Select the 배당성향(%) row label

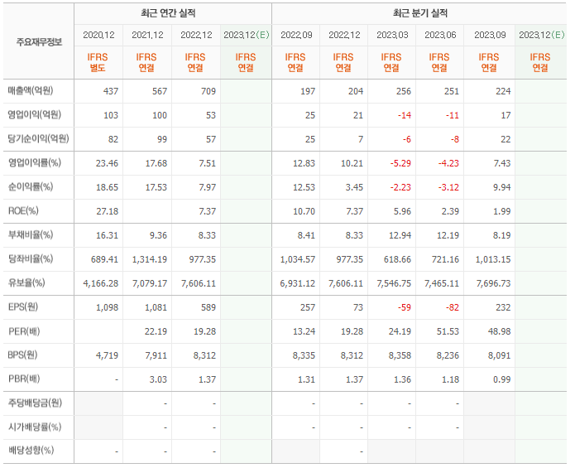31,450
